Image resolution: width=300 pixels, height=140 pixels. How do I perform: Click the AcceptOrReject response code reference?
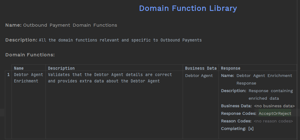click(x=275, y=114)
